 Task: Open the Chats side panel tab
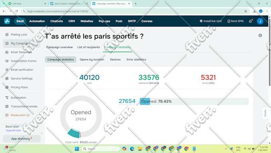265,113
